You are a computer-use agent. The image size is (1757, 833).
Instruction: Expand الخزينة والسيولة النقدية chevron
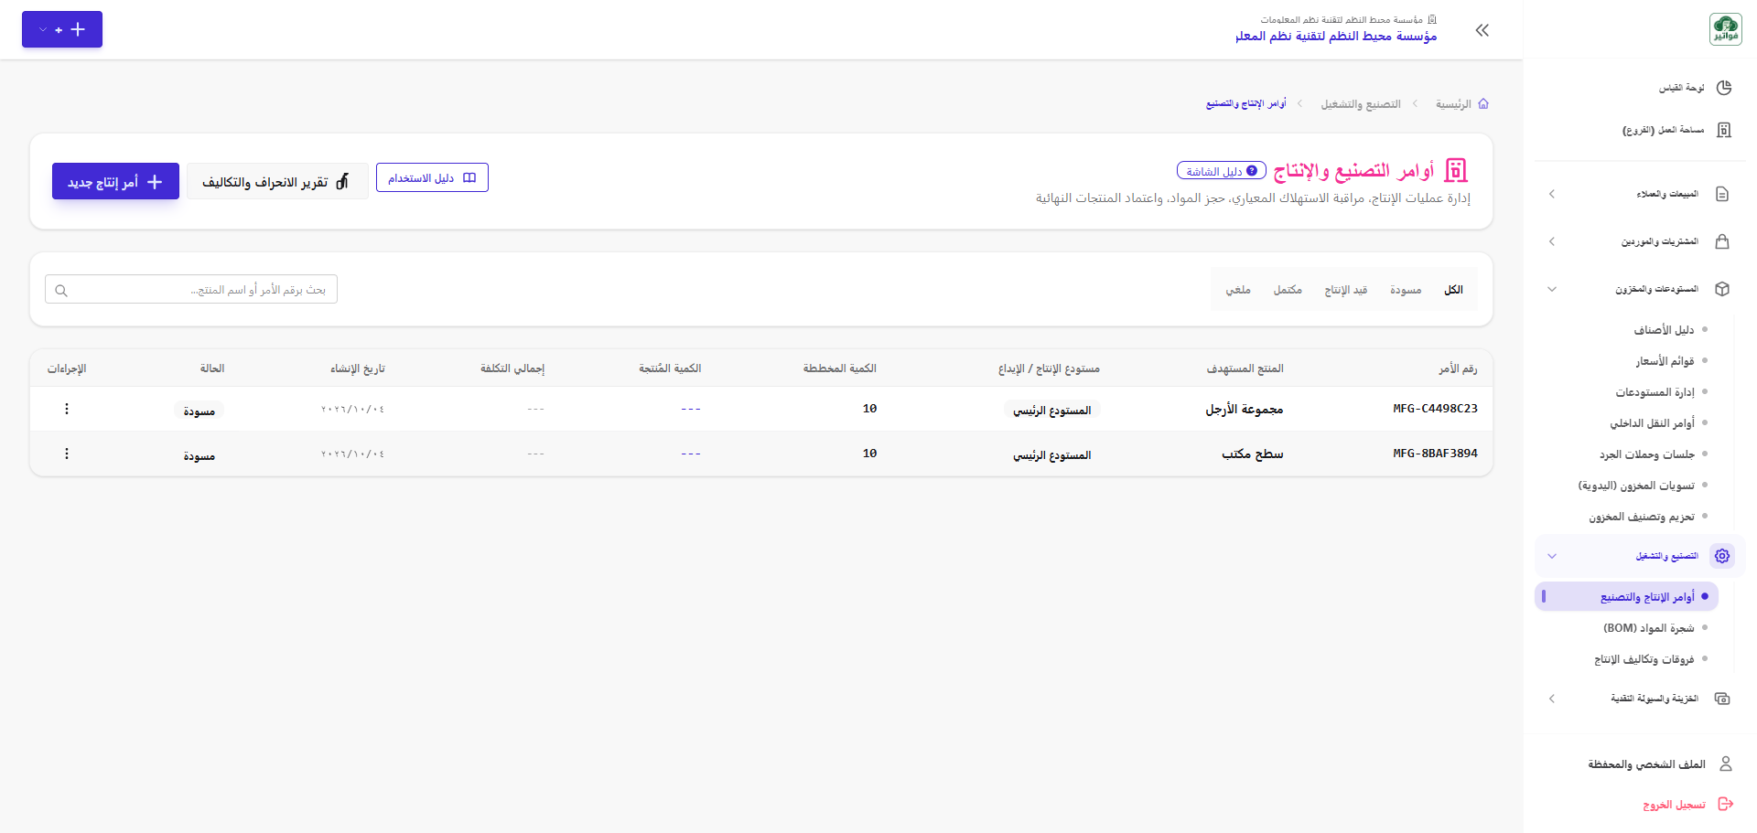point(1552,699)
